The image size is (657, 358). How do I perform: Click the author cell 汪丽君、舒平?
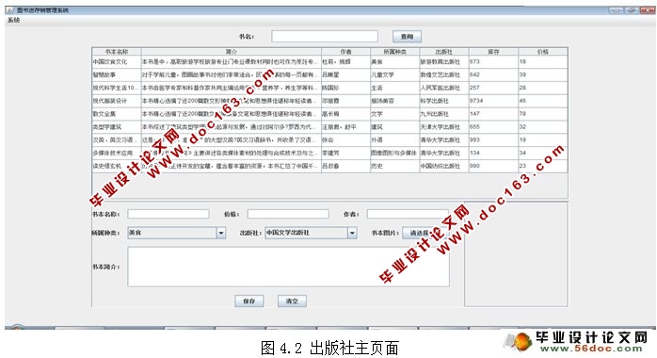(x=345, y=126)
